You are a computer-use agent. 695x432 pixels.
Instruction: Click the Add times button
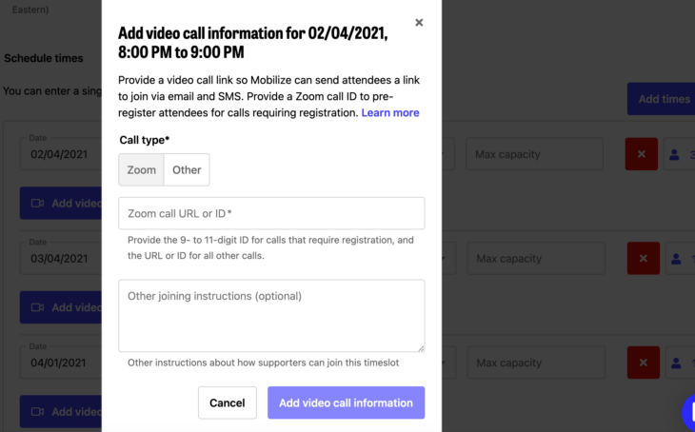(x=661, y=99)
